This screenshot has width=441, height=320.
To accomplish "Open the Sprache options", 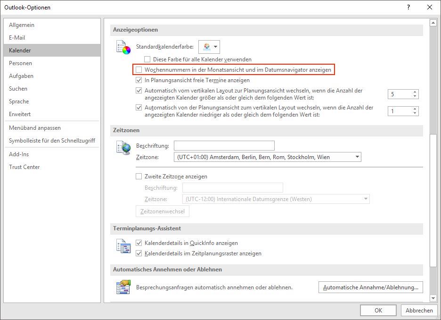I will click(x=52, y=101).
